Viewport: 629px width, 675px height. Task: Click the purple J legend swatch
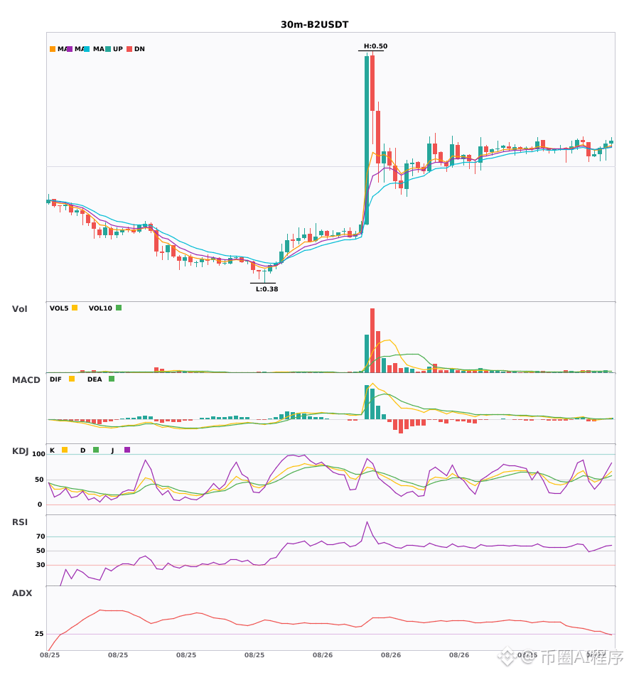tap(127, 450)
